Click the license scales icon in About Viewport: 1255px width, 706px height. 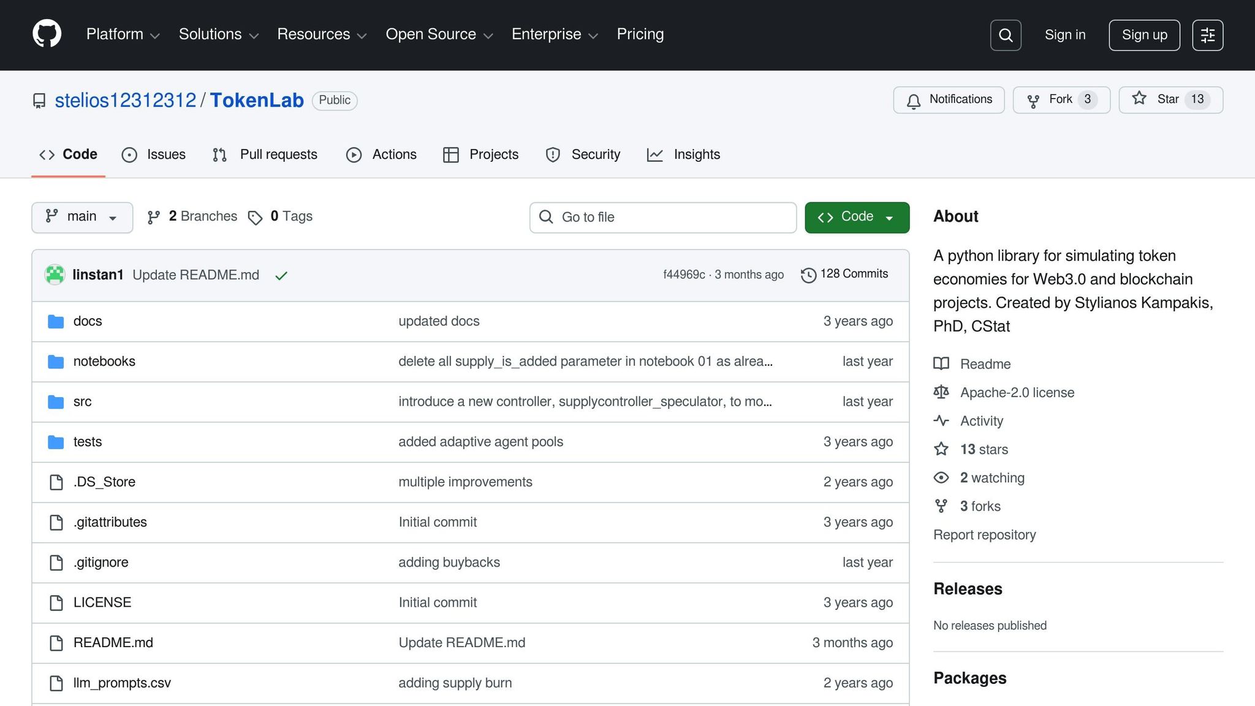tap(941, 392)
